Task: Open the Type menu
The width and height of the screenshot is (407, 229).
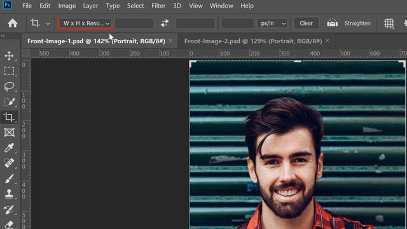Action: (x=113, y=6)
